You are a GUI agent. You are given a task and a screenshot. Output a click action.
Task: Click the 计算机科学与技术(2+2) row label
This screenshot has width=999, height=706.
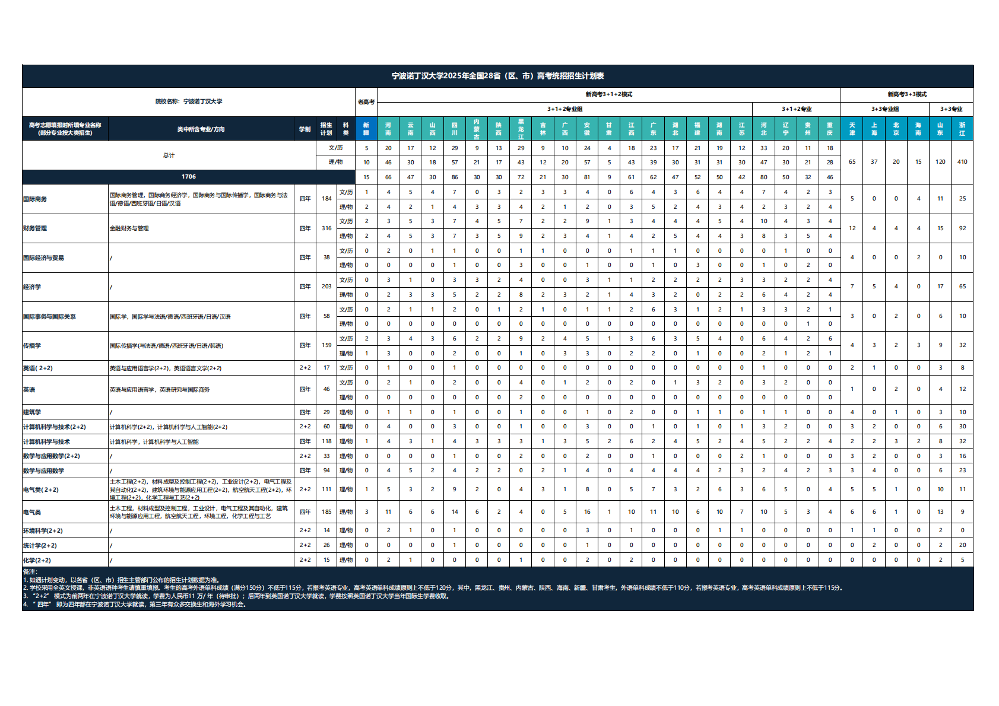pyautogui.click(x=55, y=427)
